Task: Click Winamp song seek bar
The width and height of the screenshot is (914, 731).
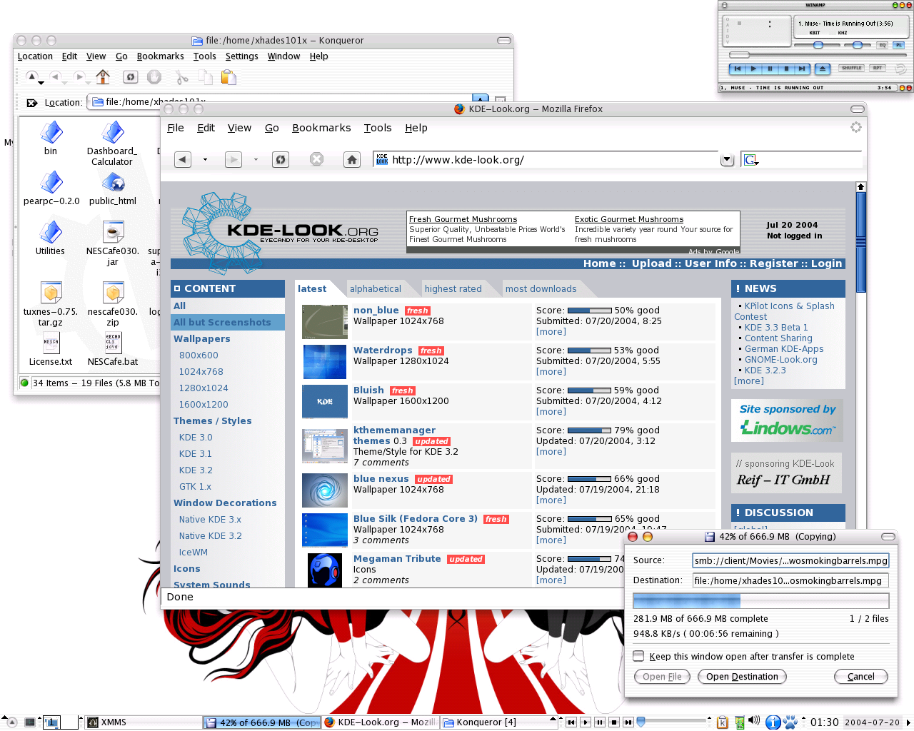Action: coord(817,55)
